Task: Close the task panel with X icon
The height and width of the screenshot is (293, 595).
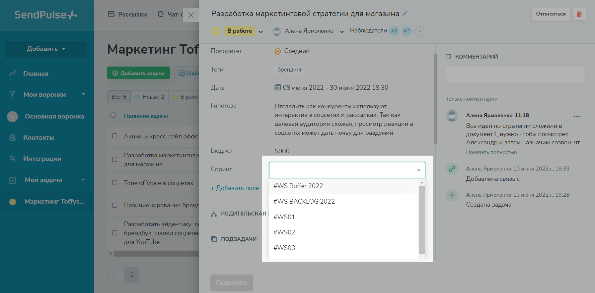Action: tap(191, 15)
